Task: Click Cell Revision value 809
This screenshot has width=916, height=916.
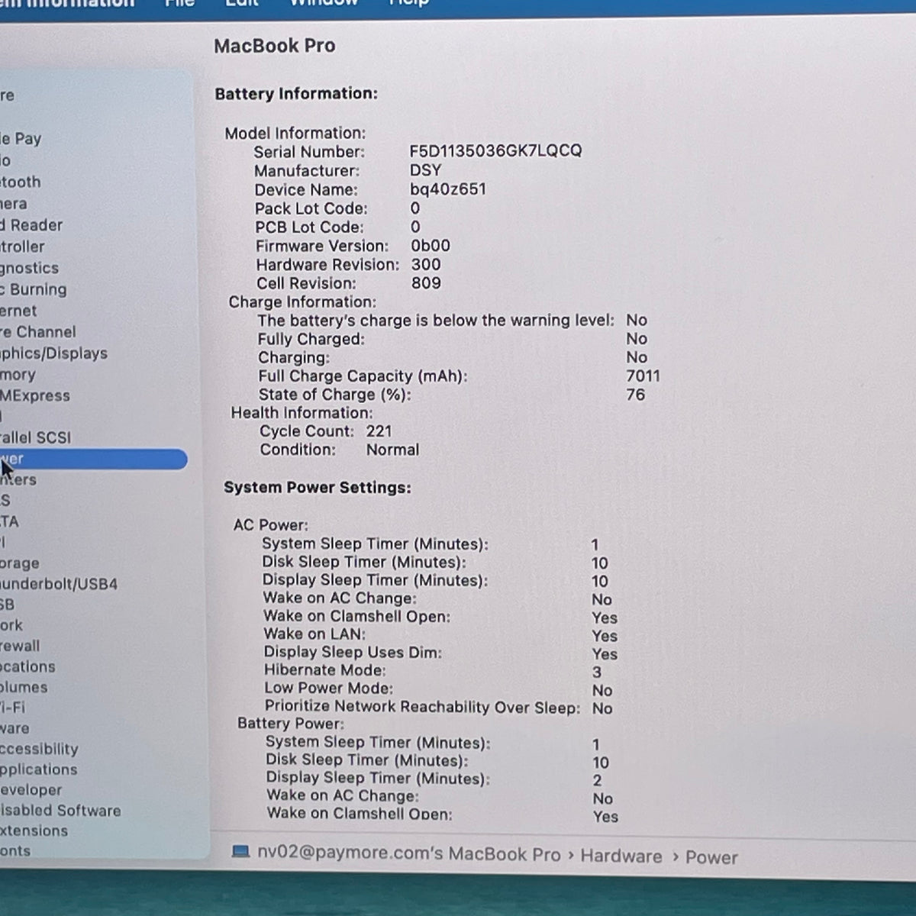Action: [426, 282]
